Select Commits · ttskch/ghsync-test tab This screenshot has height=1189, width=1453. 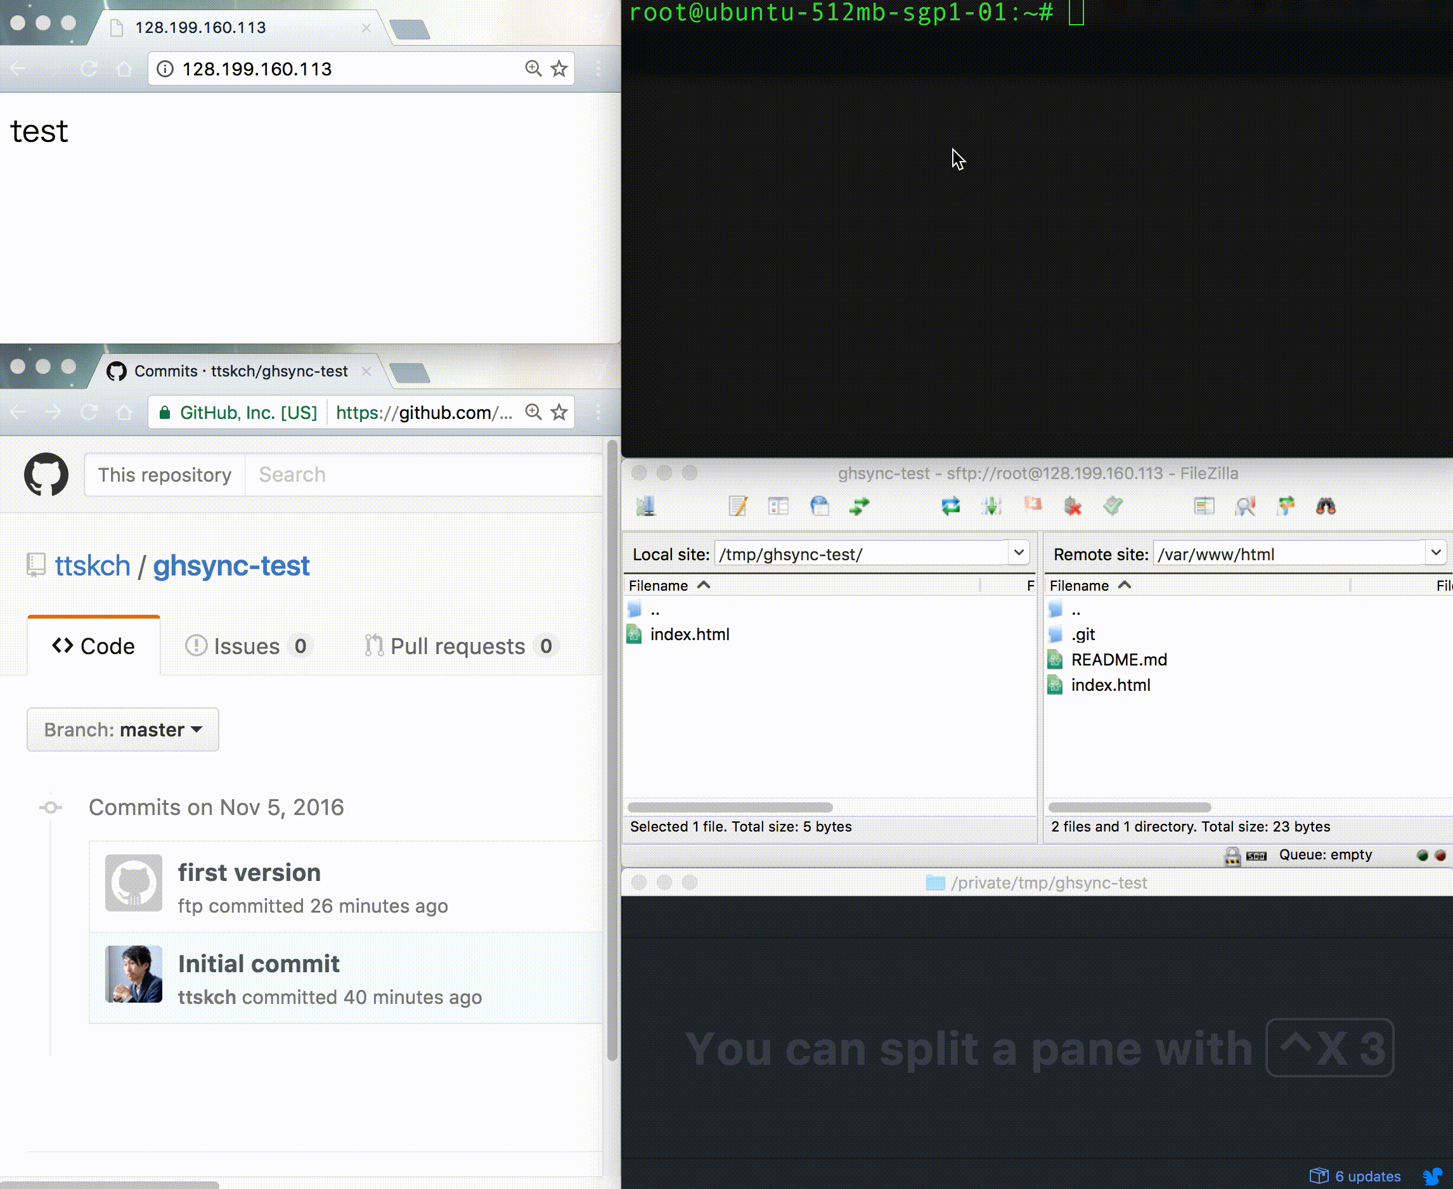(240, 371)
